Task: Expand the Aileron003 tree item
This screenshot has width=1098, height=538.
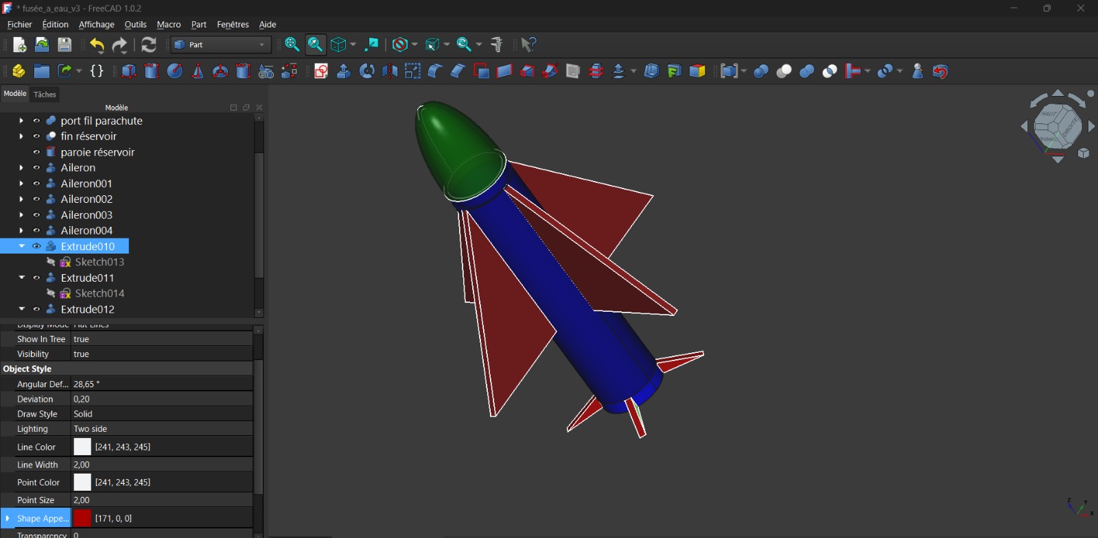Action: pos(21,215)
